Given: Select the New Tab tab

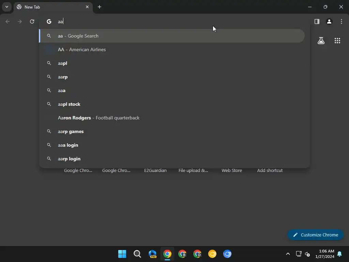Looking at the screenshot, I should pos(53,7).
